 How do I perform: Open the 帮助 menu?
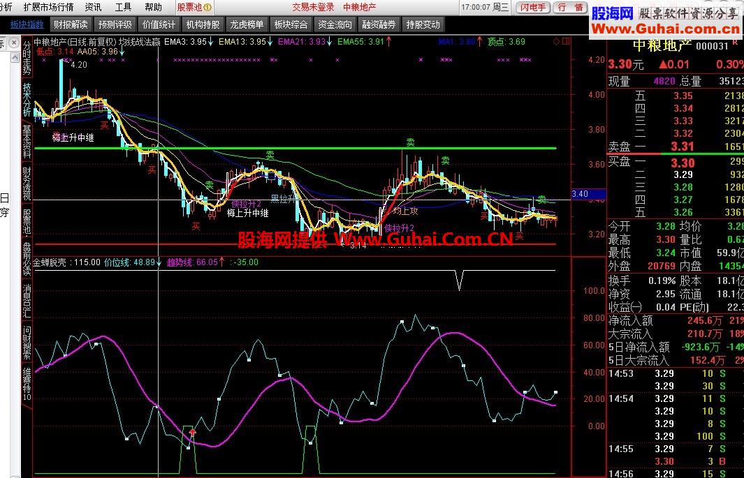(x=153, y=7)
